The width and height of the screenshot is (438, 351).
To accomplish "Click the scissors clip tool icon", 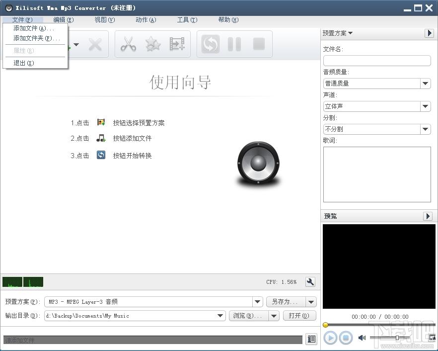I will [x=128, y=44].
